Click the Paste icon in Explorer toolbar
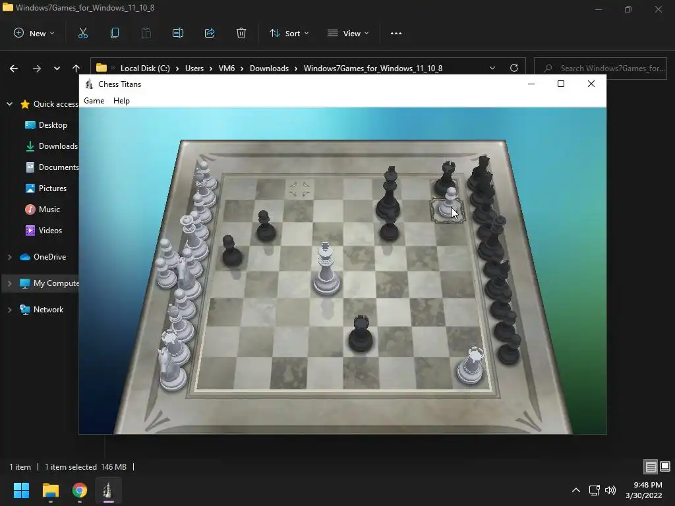The image size is (675, 506). [146, 33]
